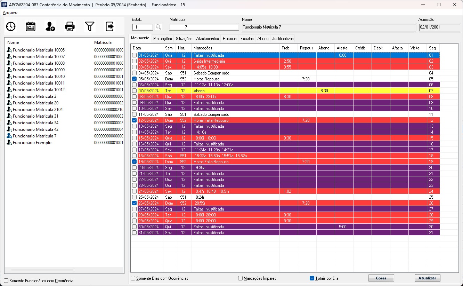The height and width of the screenshot is (286, 463).
Task: Click the Matrícula input field
Action: coord(204,27)
